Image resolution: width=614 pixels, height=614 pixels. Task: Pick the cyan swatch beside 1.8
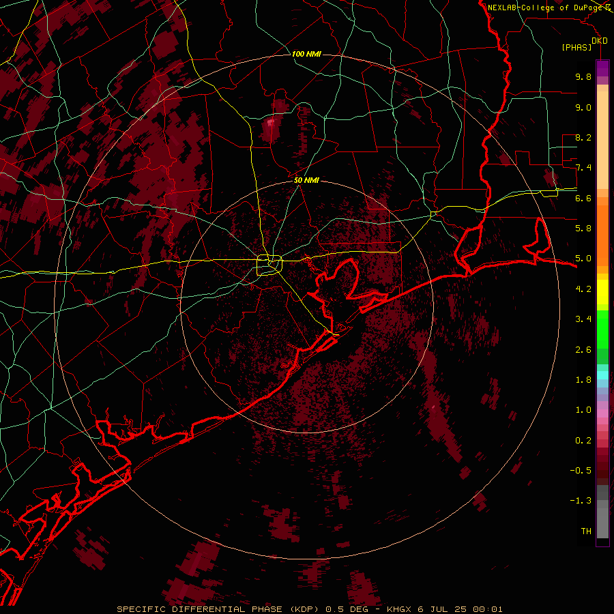coord(602,375)
